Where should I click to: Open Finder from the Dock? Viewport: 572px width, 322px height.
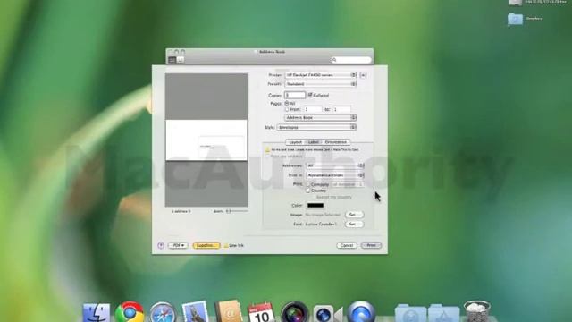(97, 312)
